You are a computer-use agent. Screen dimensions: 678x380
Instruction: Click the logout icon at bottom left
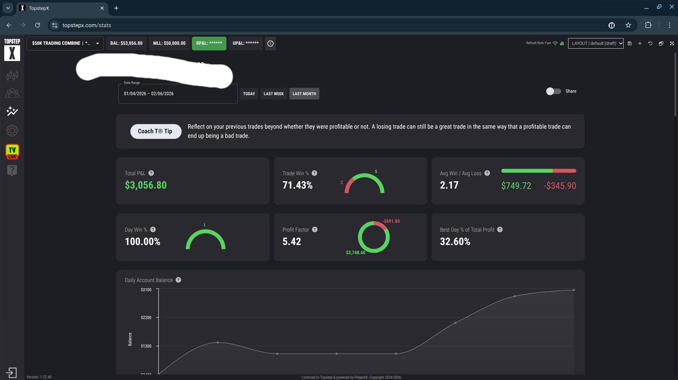pyautogui.click(x=11, y=373)
